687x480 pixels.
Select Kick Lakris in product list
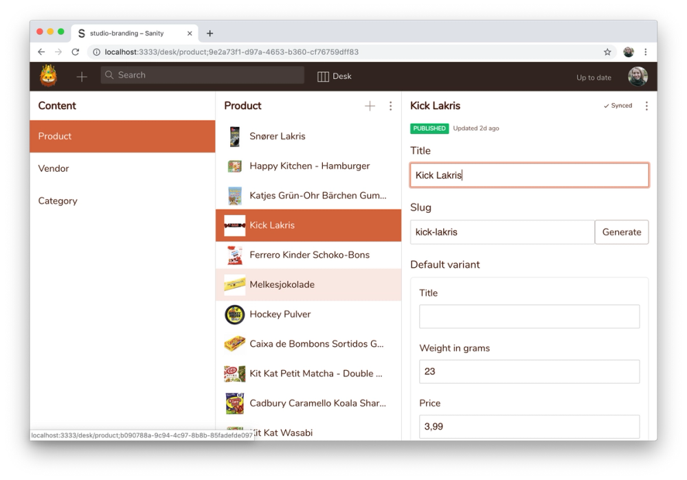[308, 225]
